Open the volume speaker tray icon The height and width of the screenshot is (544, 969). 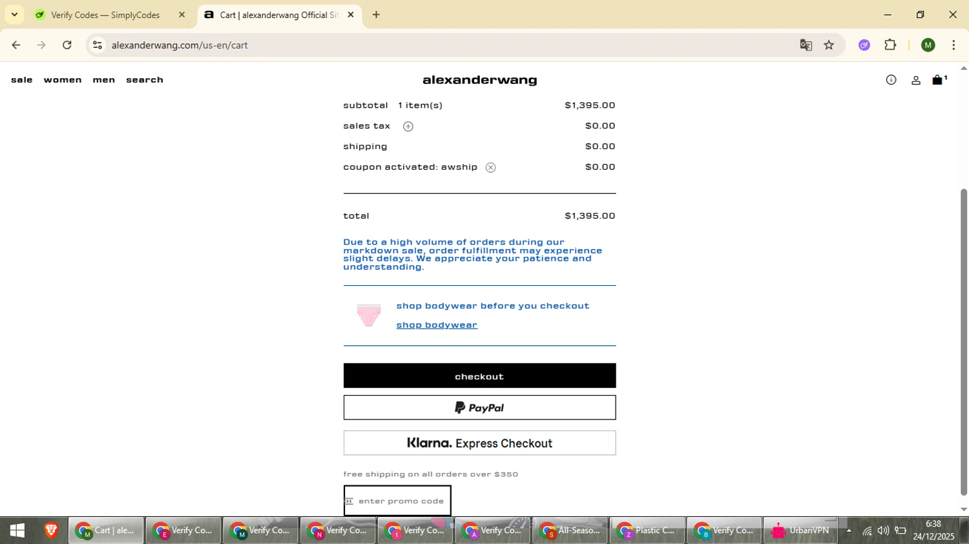[883, 531]
